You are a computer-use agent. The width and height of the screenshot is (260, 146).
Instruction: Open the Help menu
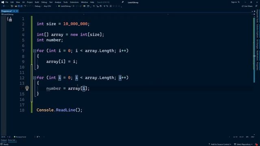pos(92,2)
